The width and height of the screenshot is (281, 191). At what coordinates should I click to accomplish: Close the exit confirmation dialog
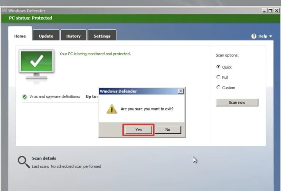(x=181, y=91)
